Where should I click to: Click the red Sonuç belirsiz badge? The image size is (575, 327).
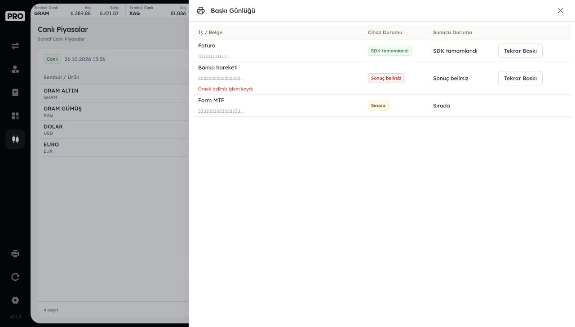pos(386,78)
